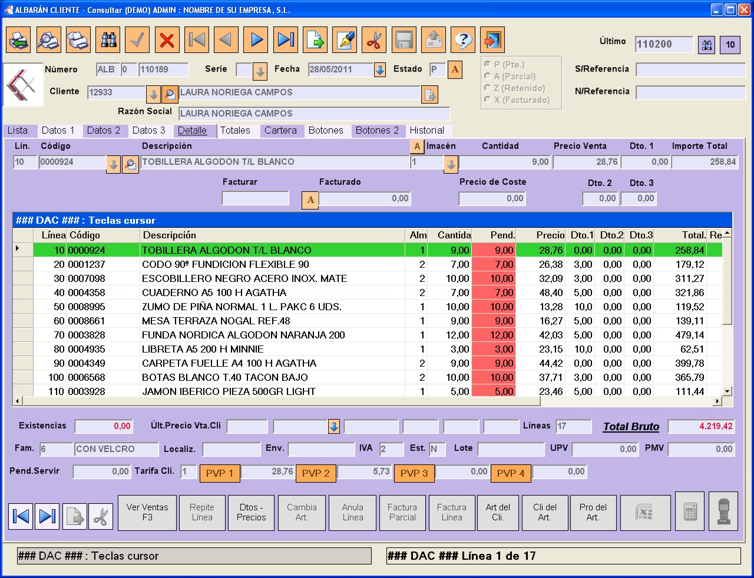Click the Pro del Art. button

click(x=593, y=513)
